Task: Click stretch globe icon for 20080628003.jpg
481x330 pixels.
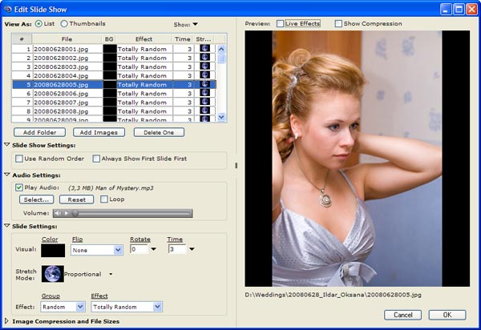Action: 204,66
